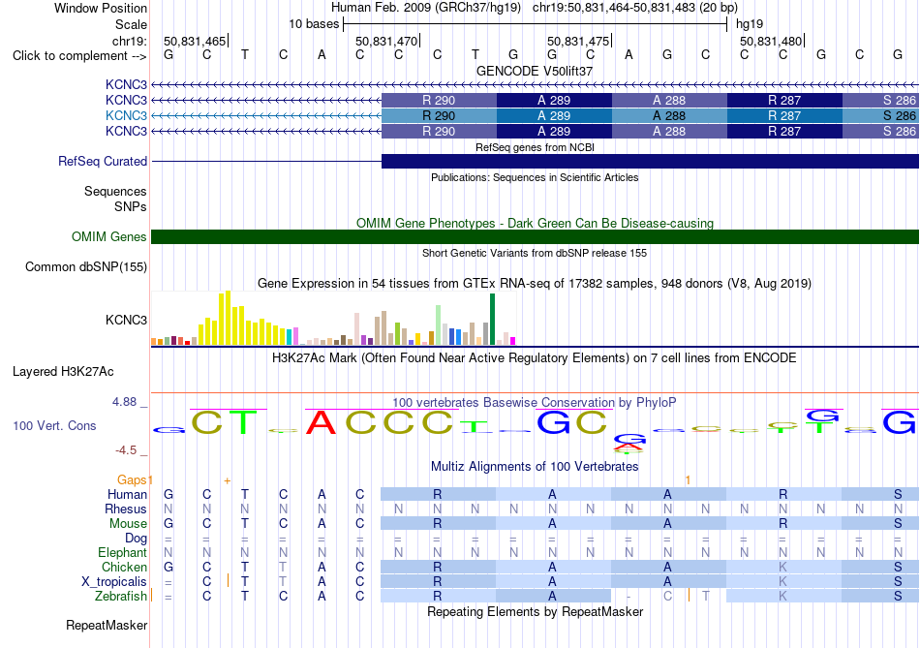
Task: Click the light green bar in GTEx chart
Action: tap(439, 324)
